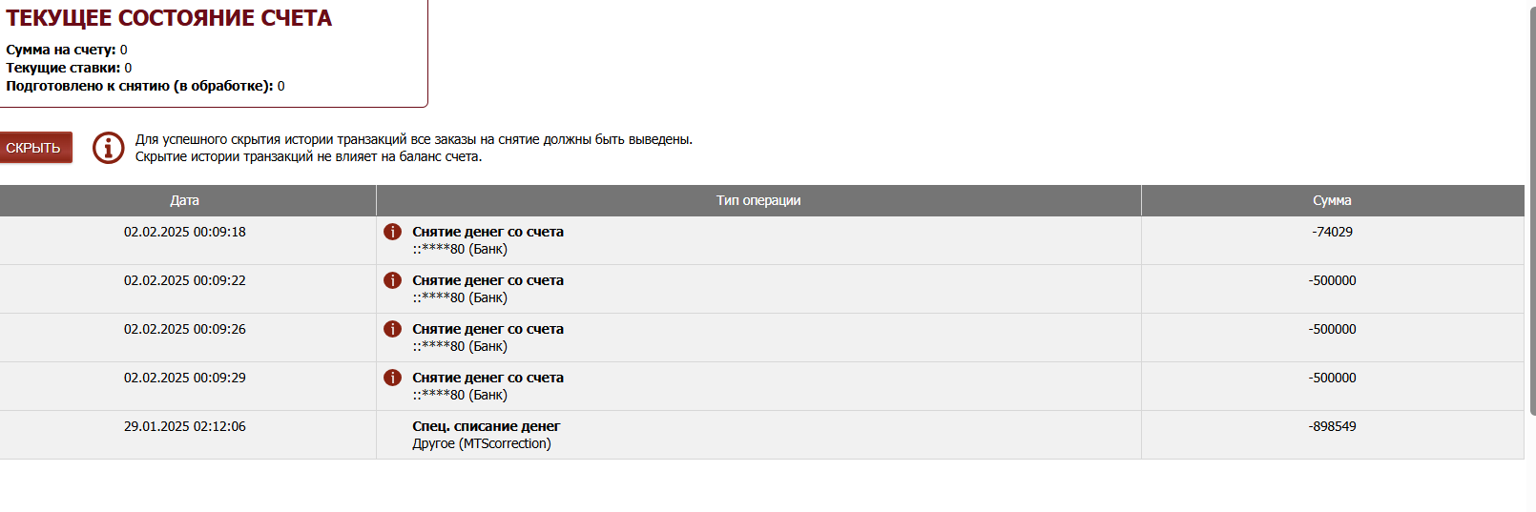Click the 29.01.2025 02:12:06 date cell
Screen dimensions: 1536x512
point(184,426)
